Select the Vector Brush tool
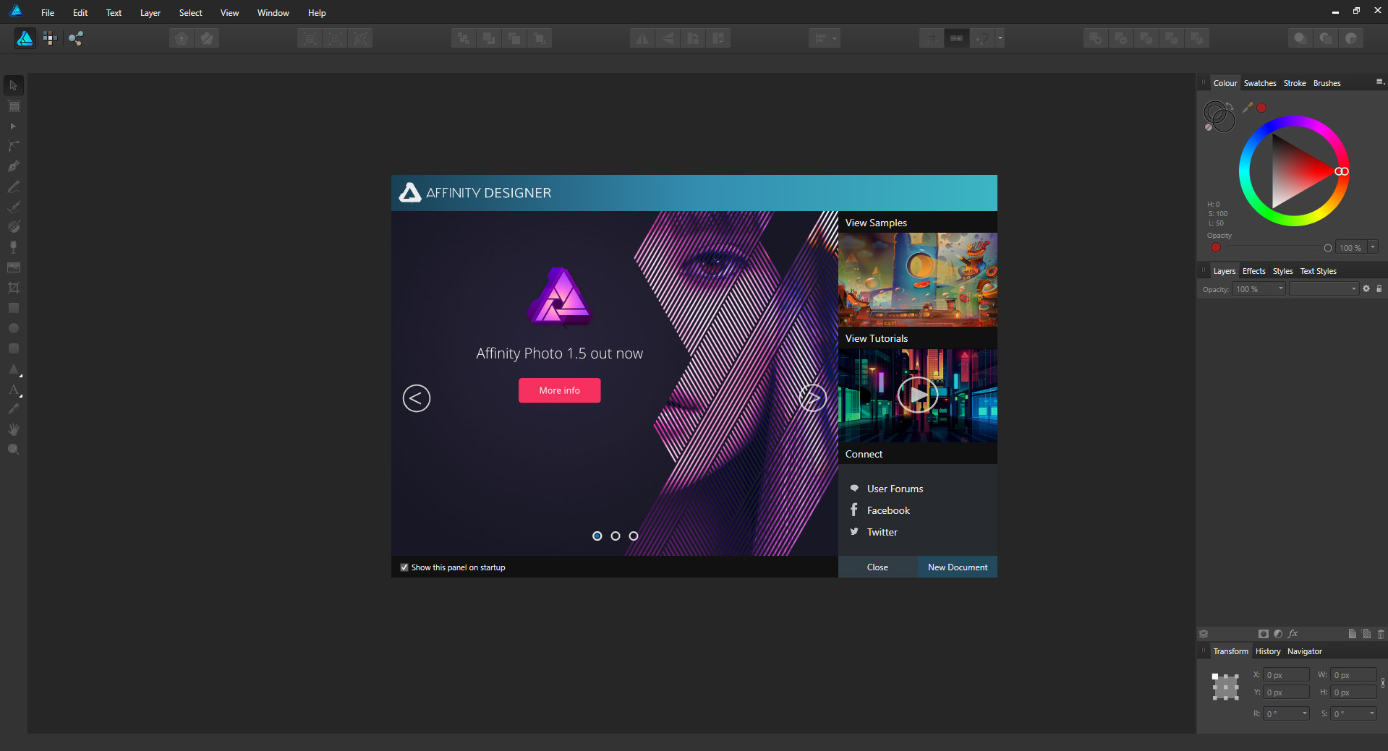Image resolution: width=1388 pixels, height=751 pixels. pos(13,207)
